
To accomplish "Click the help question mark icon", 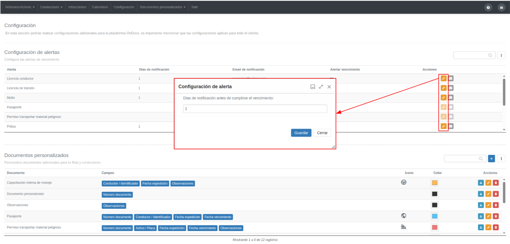I will coord(488,7).
